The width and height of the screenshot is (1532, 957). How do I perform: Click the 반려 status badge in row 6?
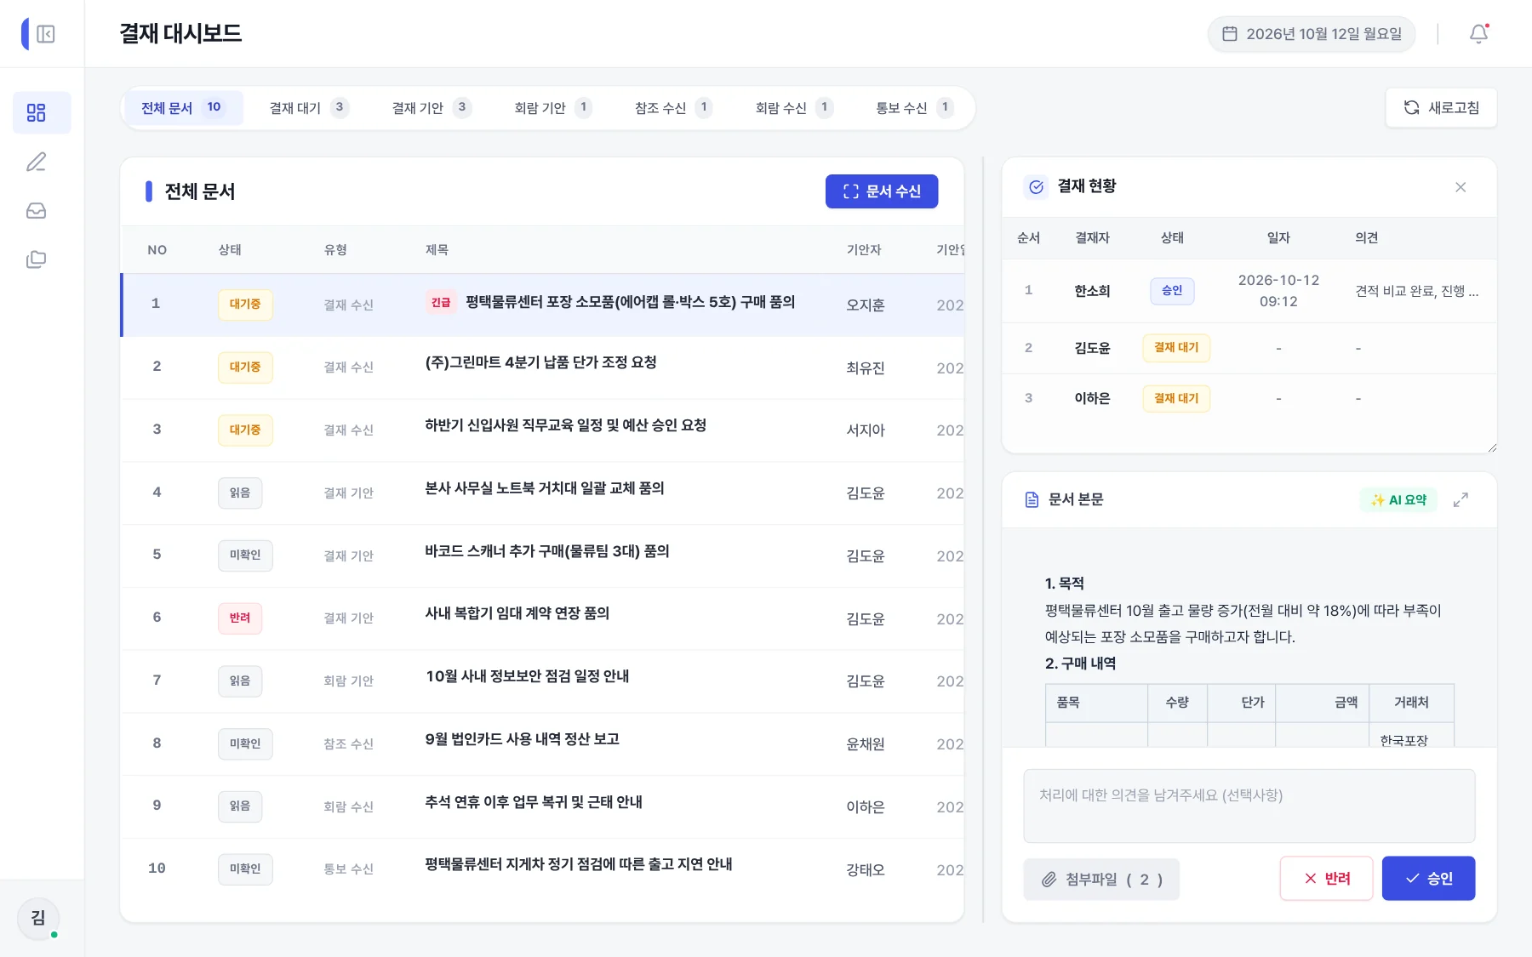(240, 618)
